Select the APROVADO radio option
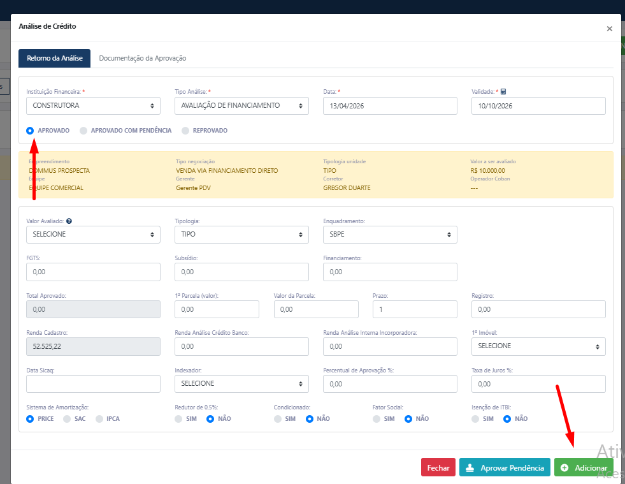Viewport: 625px width, 484px height. coord(30,130)
